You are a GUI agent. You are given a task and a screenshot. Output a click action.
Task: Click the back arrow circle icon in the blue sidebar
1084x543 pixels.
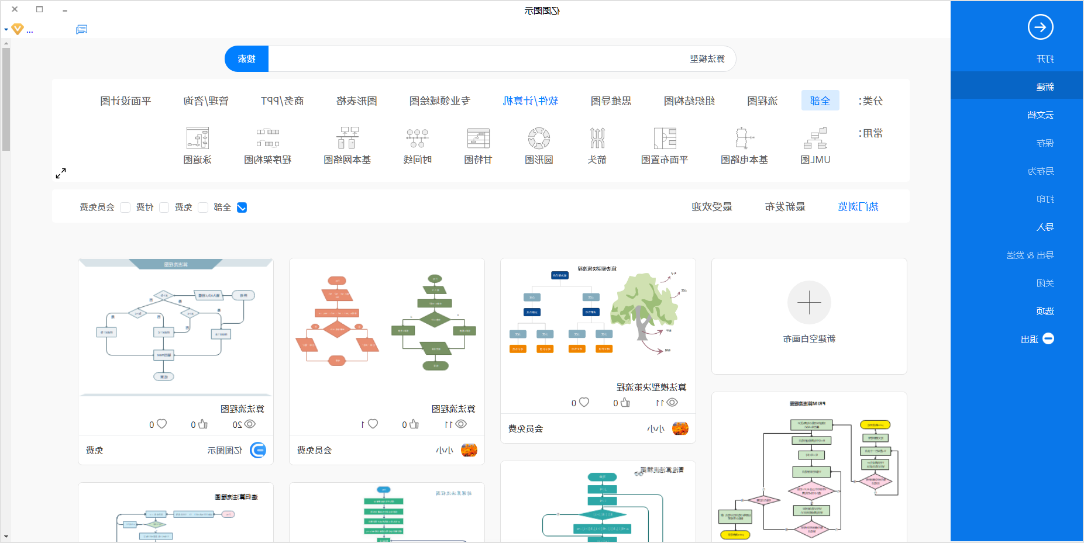[x=1040, y=27]
